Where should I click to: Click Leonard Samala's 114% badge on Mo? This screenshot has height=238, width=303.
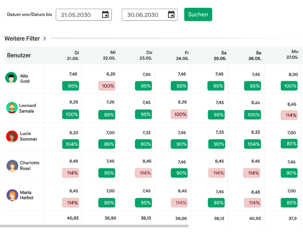click(x=289, y=115)
